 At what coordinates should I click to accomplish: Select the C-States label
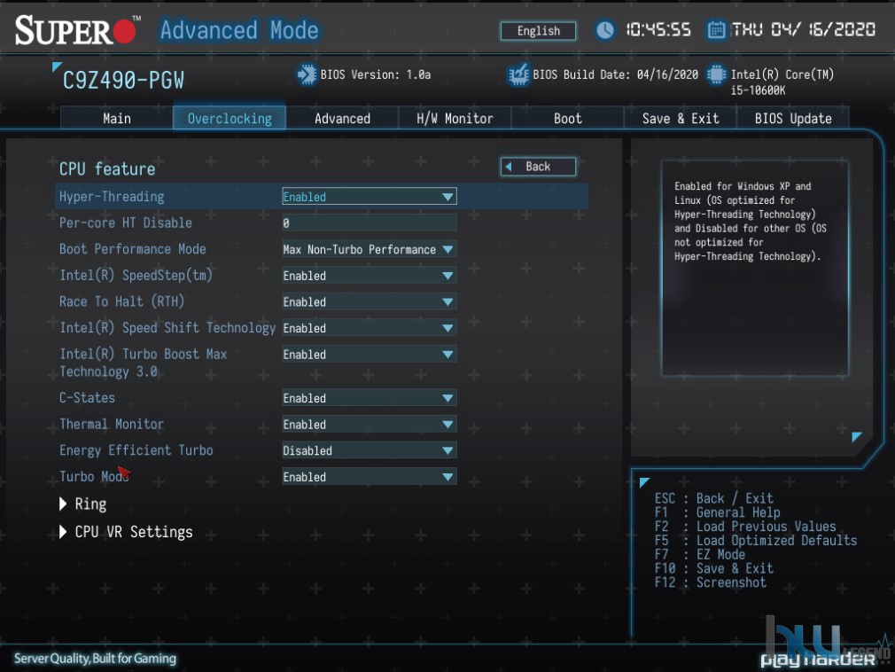click(88, 398)
